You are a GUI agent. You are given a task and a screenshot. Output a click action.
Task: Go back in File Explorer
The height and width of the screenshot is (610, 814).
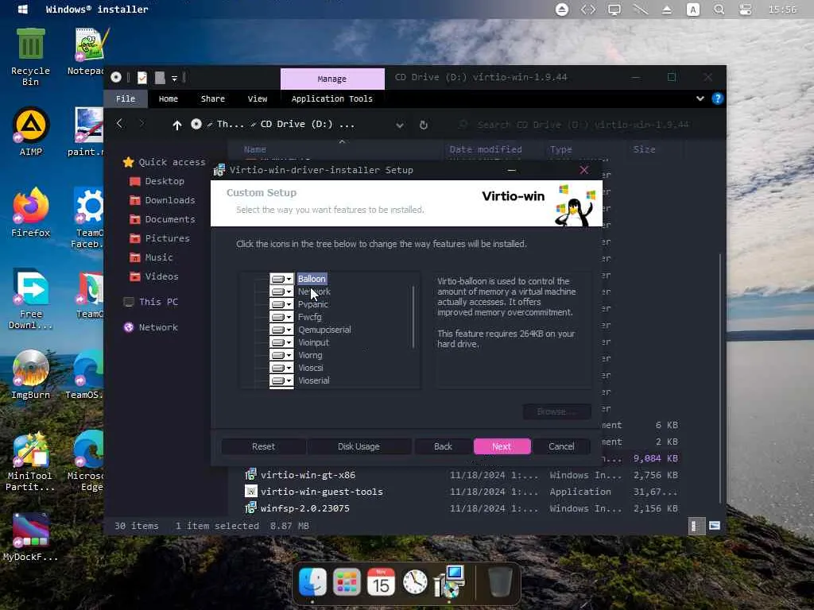tap(120, 123)
